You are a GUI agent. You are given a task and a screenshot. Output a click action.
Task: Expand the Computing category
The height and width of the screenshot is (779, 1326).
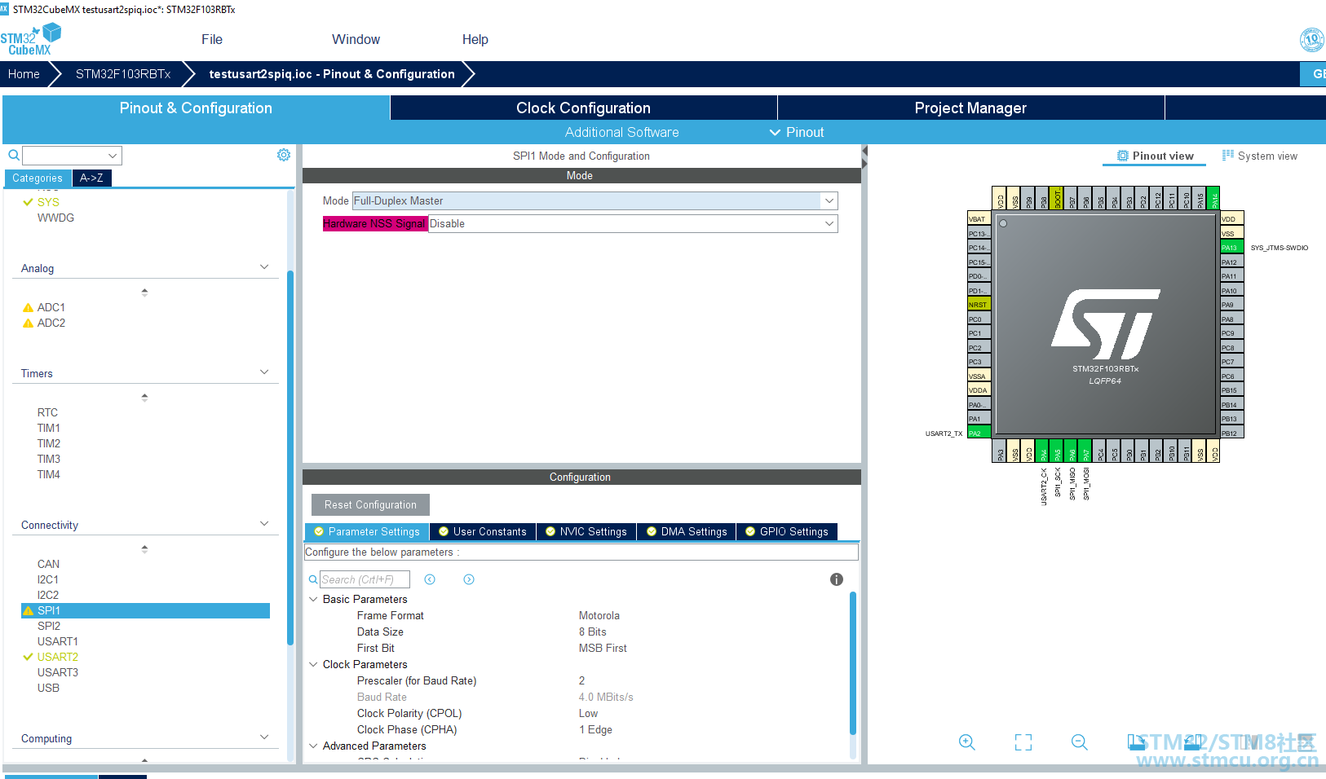click(264, 737)
